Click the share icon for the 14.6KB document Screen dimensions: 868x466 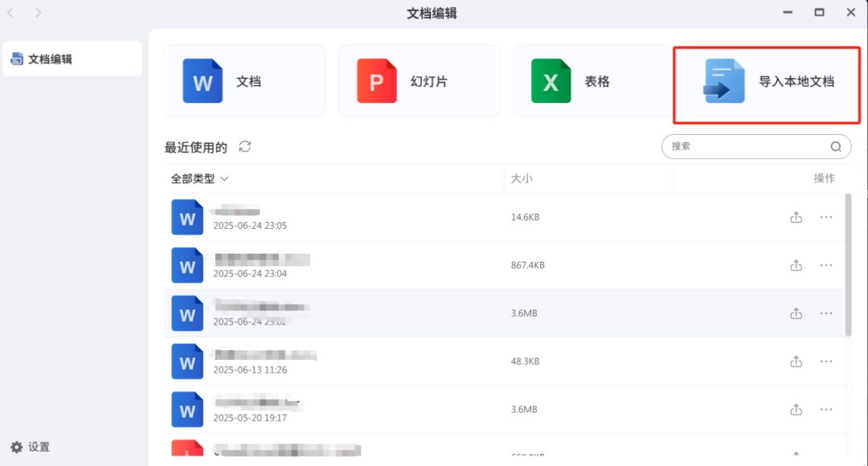[796, 217]
